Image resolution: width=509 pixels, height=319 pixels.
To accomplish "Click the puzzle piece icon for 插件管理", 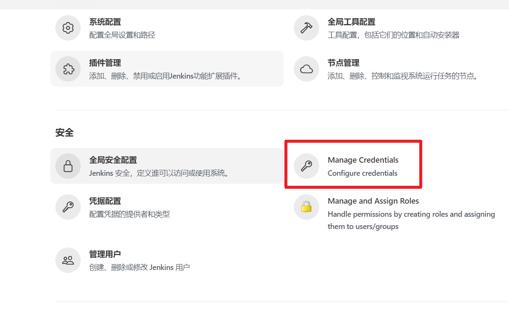I will coord(68,69).
